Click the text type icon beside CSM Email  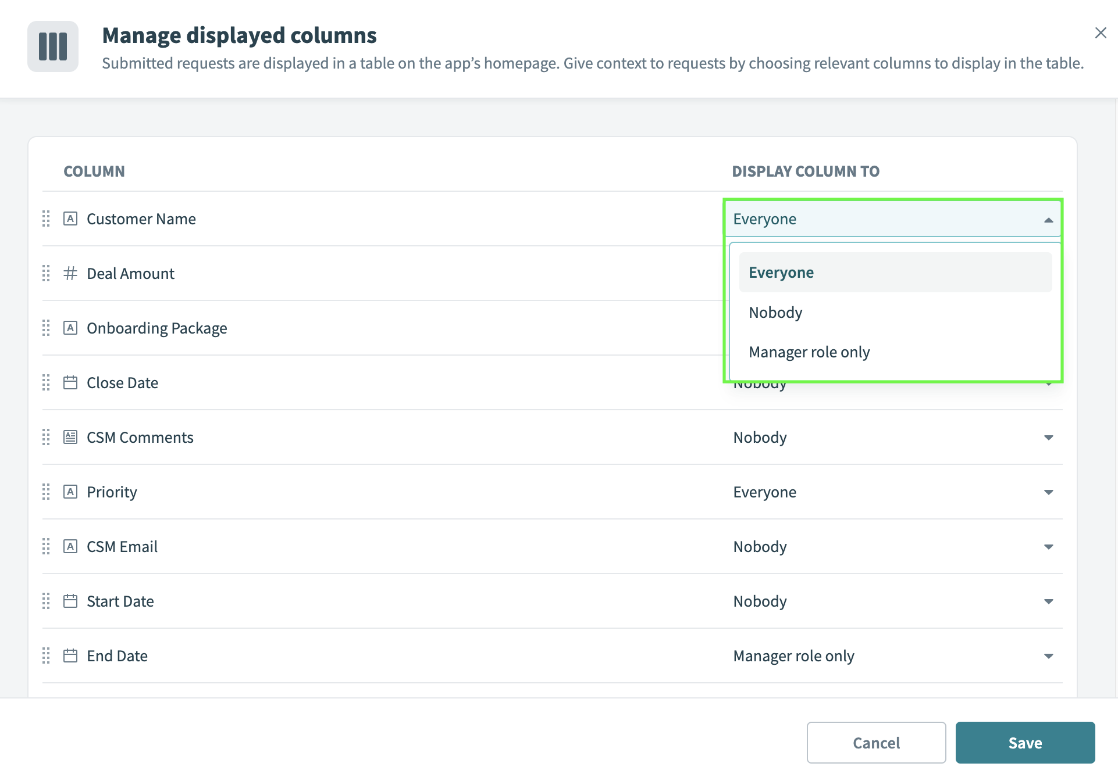click(70, 546)
